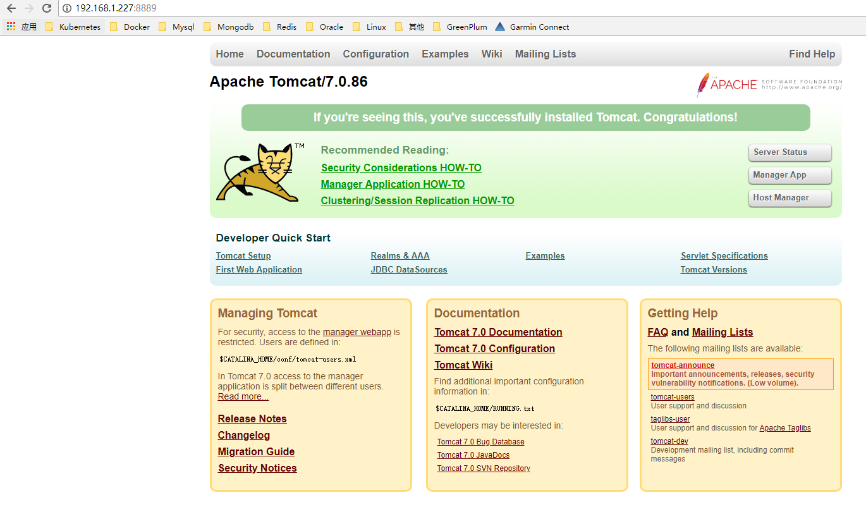Image resolution: width=866 pixels, height=507 pixels.
Task: Click Find Help in navigation bar
Action: click(812, 54)
